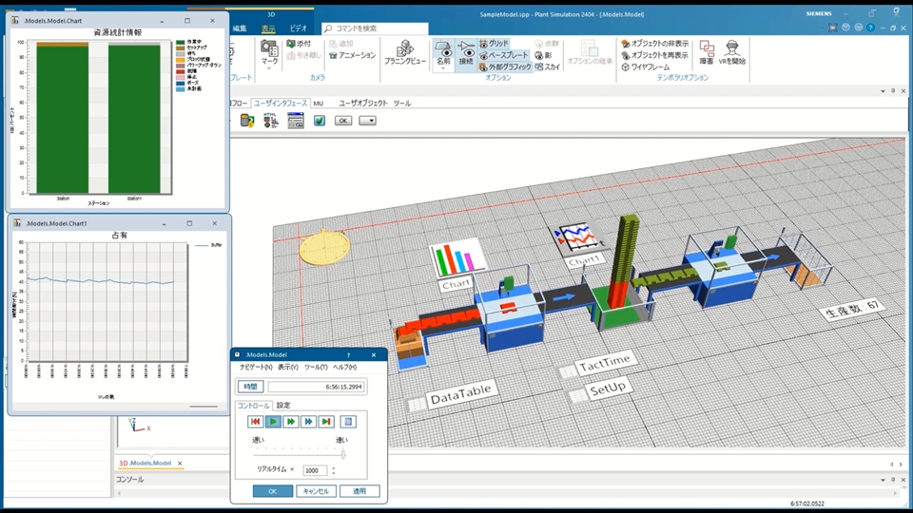
Task: Click the 適用 apply button
Action: 359,491
